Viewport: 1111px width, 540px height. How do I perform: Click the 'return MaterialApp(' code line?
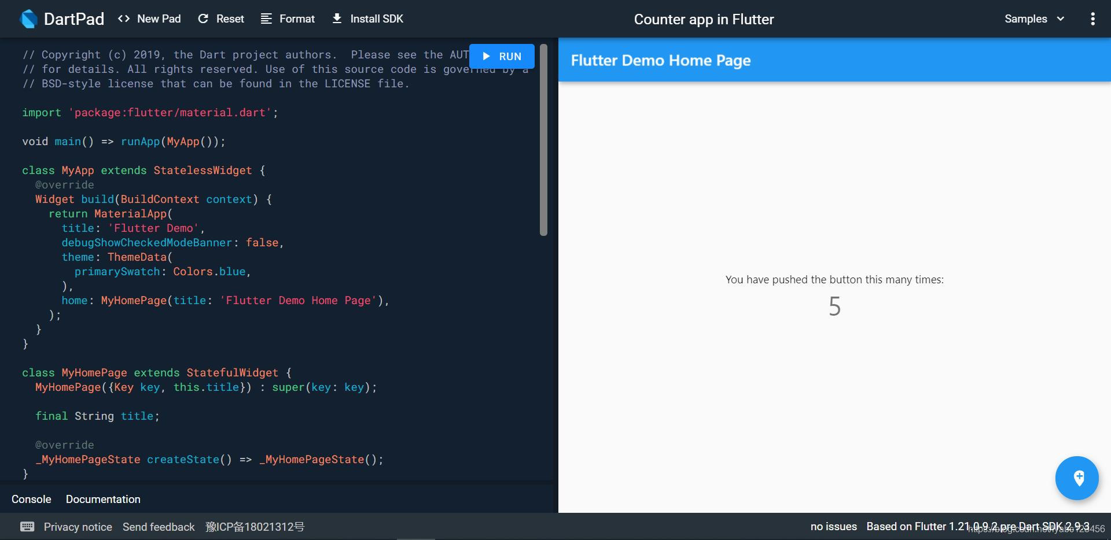click(x=111, y=214)
